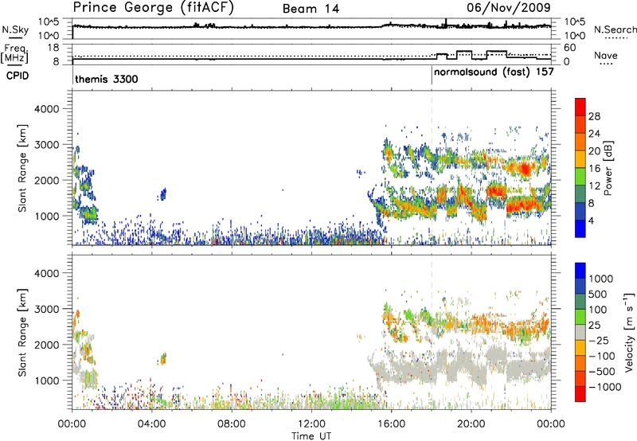Viewport: 637px width, 441px height.
Task: Click the '500' velocity colorbar value
Action: pyautogui.click(x=598, y=294)
